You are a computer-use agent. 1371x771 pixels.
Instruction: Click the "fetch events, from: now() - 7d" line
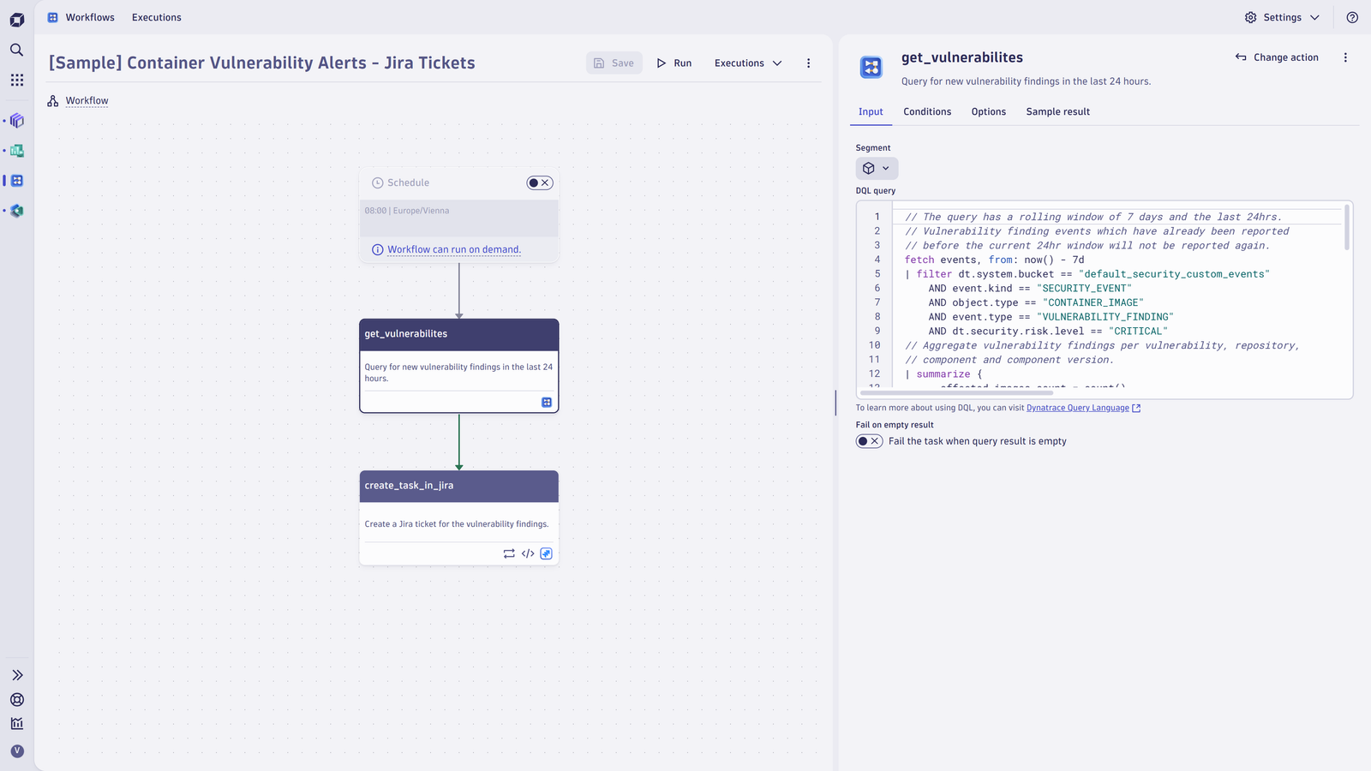pyautogui.click(x=994, y=260)
